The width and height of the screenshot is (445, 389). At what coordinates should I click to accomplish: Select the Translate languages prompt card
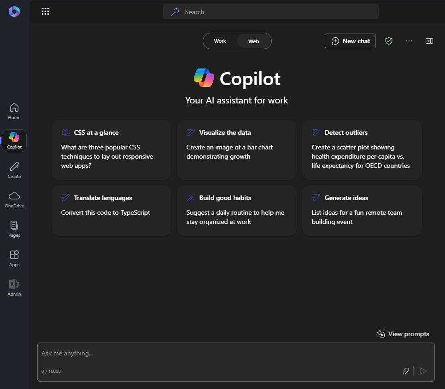[x=111, y=211]
